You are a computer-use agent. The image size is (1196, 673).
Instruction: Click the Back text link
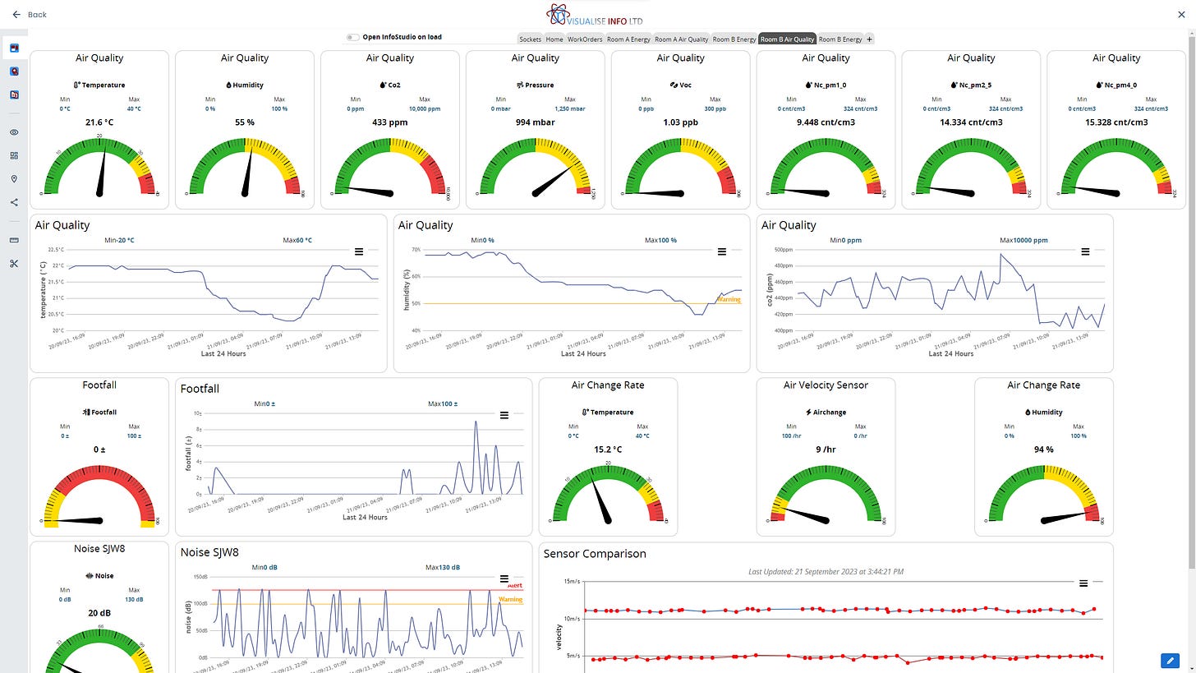37,15
